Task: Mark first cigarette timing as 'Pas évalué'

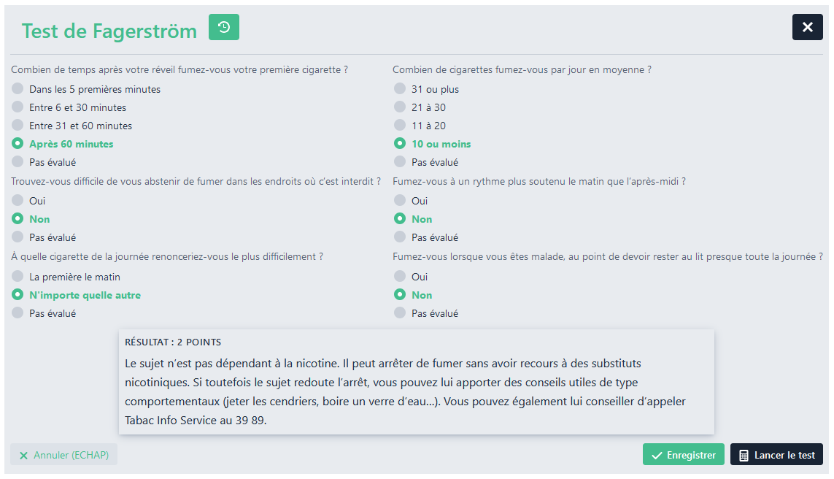Action: pos(18,162)
